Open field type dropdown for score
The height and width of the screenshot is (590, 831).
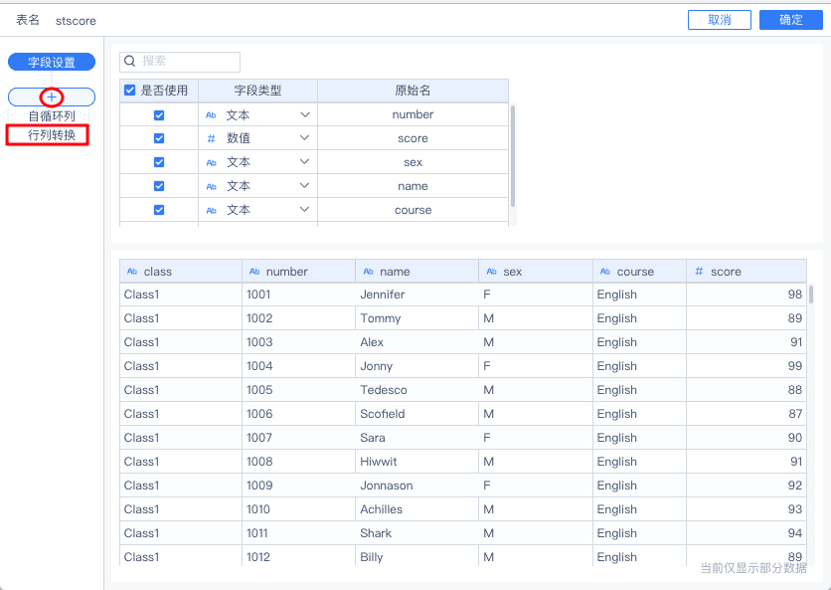(304, 138)
